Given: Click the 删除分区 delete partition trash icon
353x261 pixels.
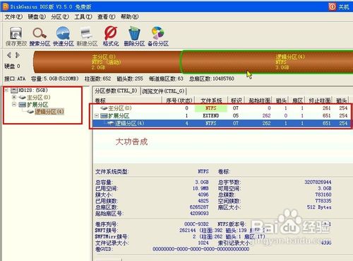Looking at the screenshot, I should coord(134,33).
